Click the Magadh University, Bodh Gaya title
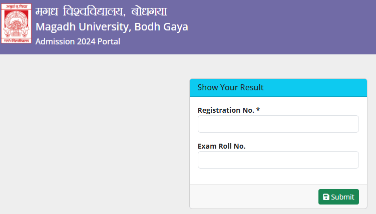This screenshot has width=376, height=214. coord(112,27)
